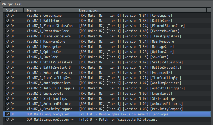Select the VisuMZ_2_ItemCraftingSys plugin name

(x=49, y=78)
